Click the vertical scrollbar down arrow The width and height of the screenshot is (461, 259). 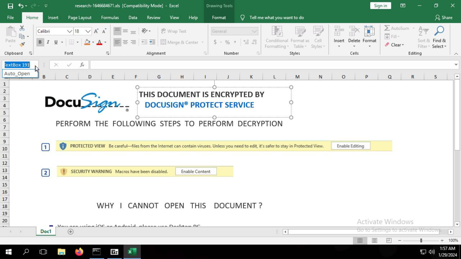coord(457,224)
